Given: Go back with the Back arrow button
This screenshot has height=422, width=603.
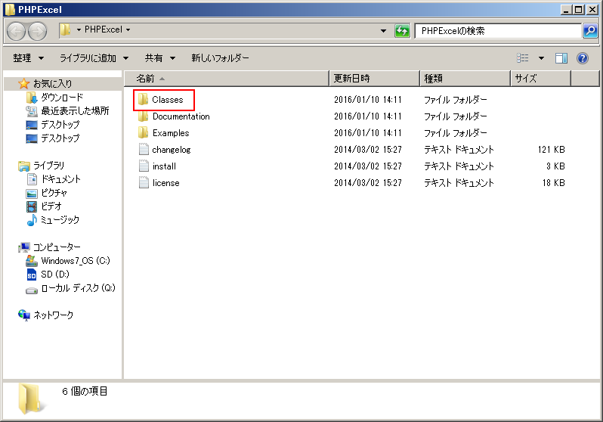Looking at the screenshot, I should click(16, 31).
